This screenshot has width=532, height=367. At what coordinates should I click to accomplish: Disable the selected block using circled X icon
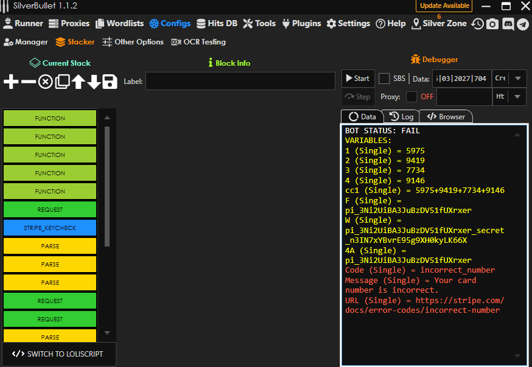(46, 82)
